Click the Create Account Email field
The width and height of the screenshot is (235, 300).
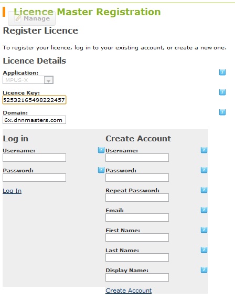[x=137, y=218]
